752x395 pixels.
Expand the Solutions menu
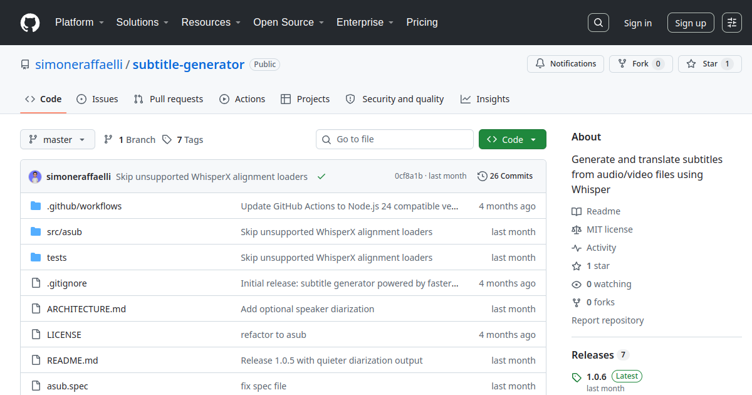pos(142,22)
